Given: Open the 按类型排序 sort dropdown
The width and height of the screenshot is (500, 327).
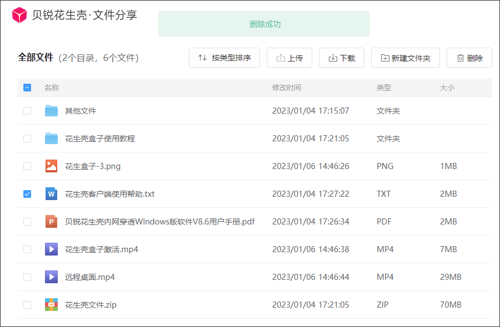Looking at the screenshot, I should pyautogui.click(x=224, y=58).
